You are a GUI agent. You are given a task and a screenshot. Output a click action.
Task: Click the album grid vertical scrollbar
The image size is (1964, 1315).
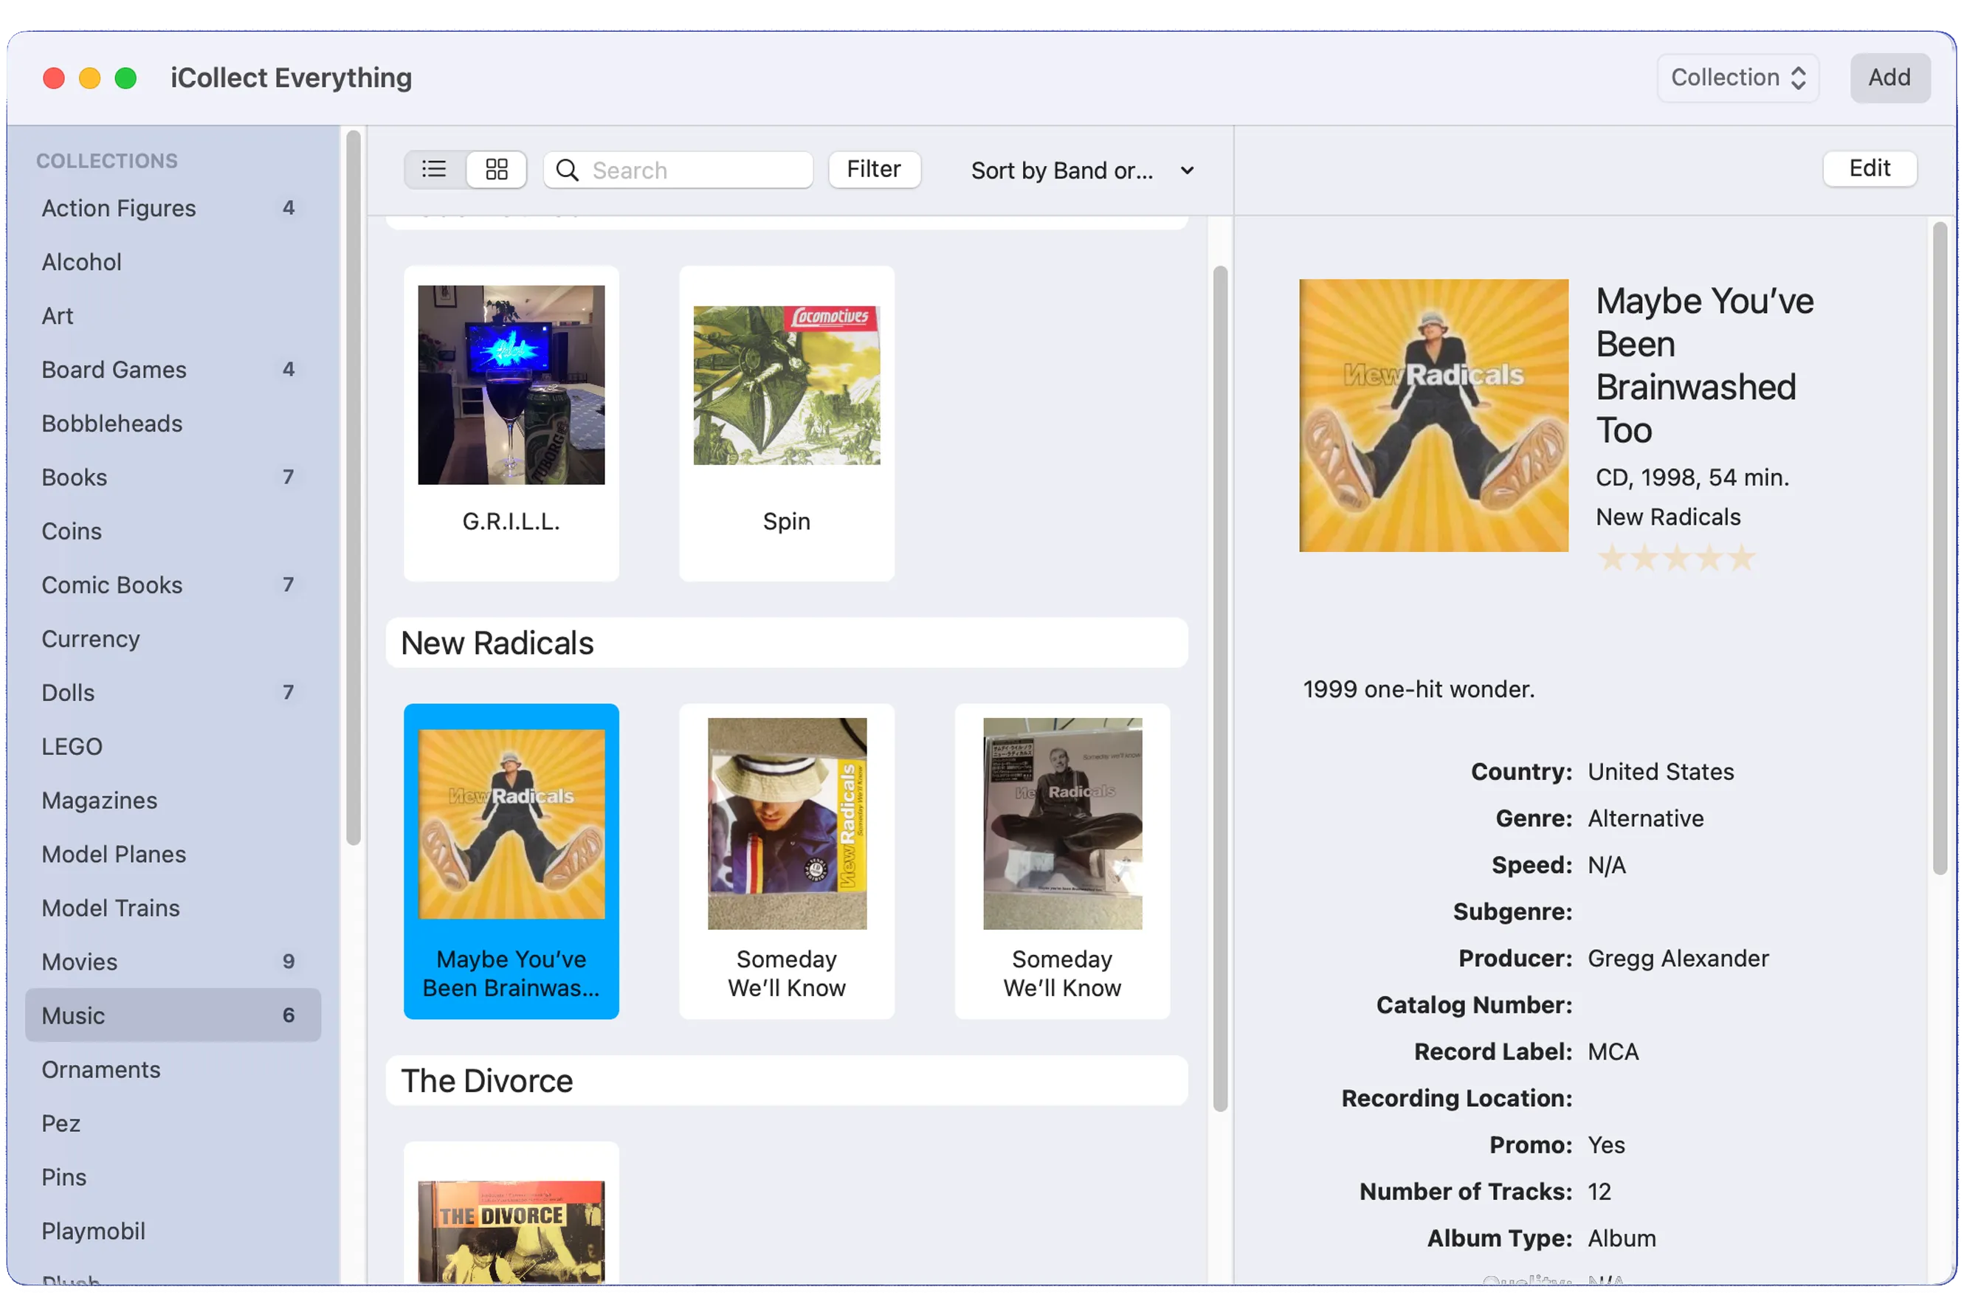click(x=1219, y=688)
